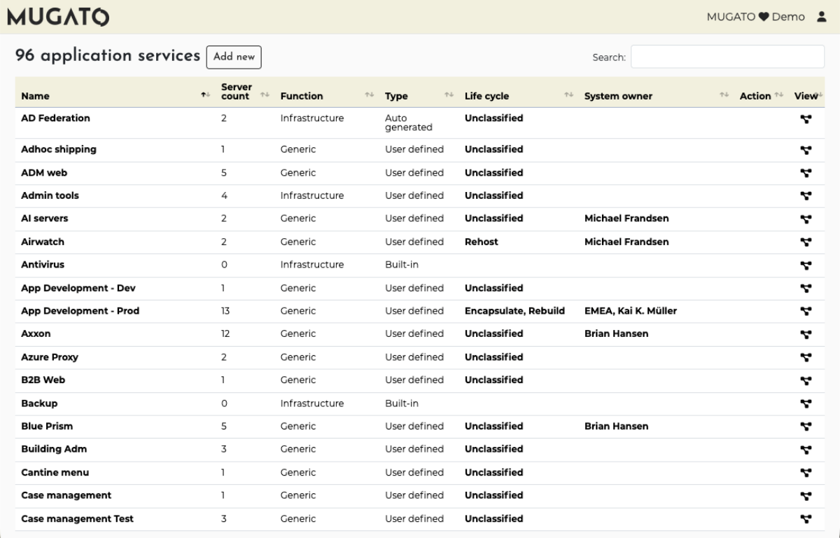The width and height of the screenshot is (840, 538).
Task: Click the Add new button
Action: tap(234, 57)
